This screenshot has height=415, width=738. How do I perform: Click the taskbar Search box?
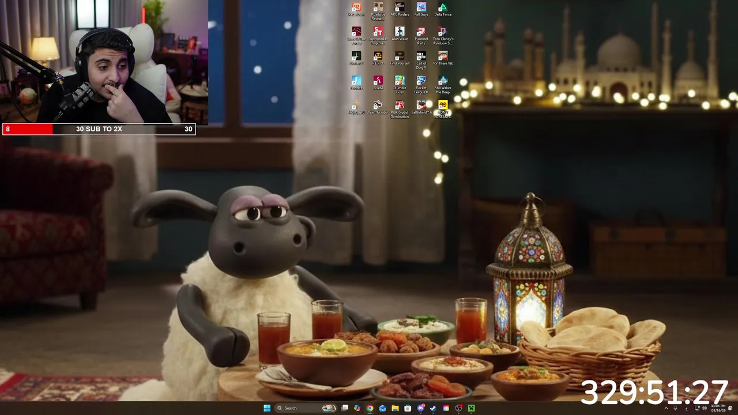306,408
